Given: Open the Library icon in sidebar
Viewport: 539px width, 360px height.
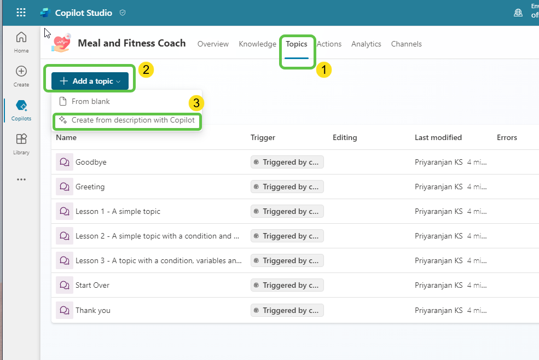Looking at the screenshot, I should click(21, 144).
